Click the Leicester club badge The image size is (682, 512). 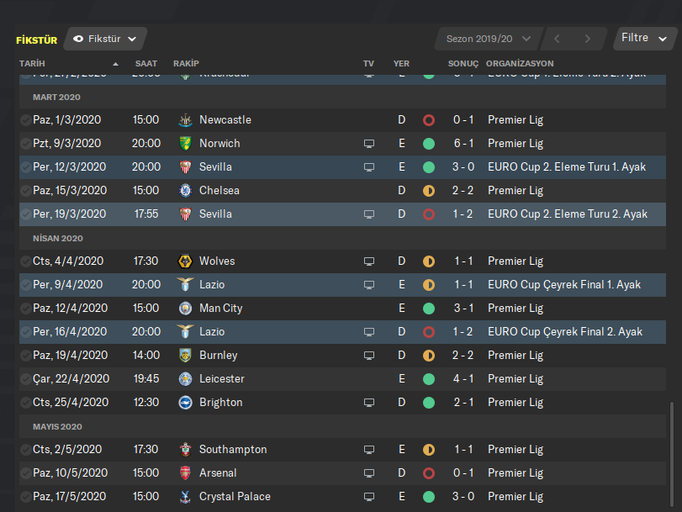[185, 379]
